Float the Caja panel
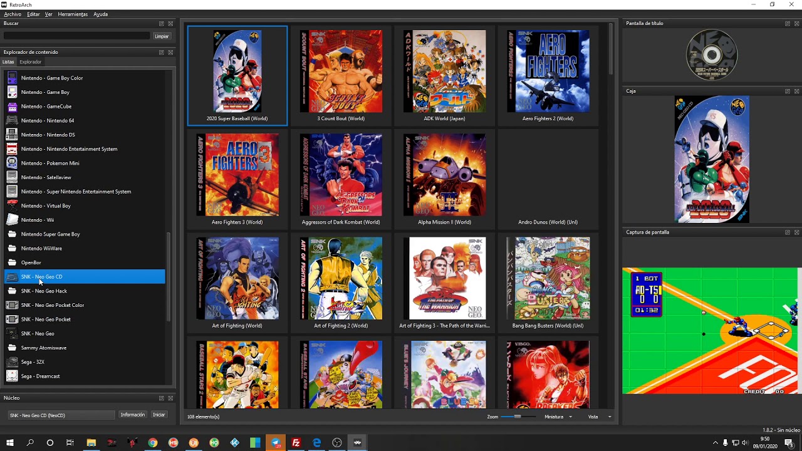802x451 pixels. (x=788, y=91)
